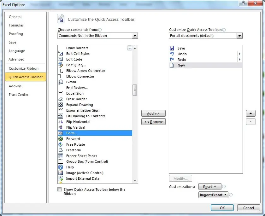The image size is (265, 216).
Task: Click the commands list scroll-down arrow
Action: [135, 181]
